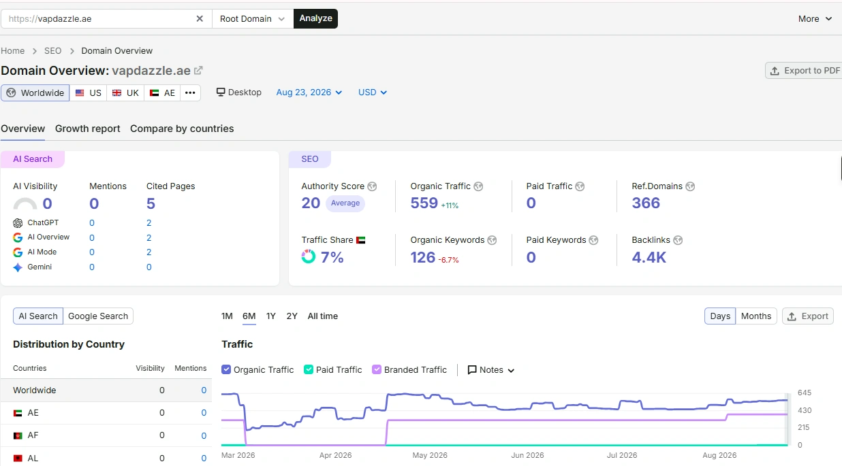Click info globe next to Backlinks

[678, 240]
